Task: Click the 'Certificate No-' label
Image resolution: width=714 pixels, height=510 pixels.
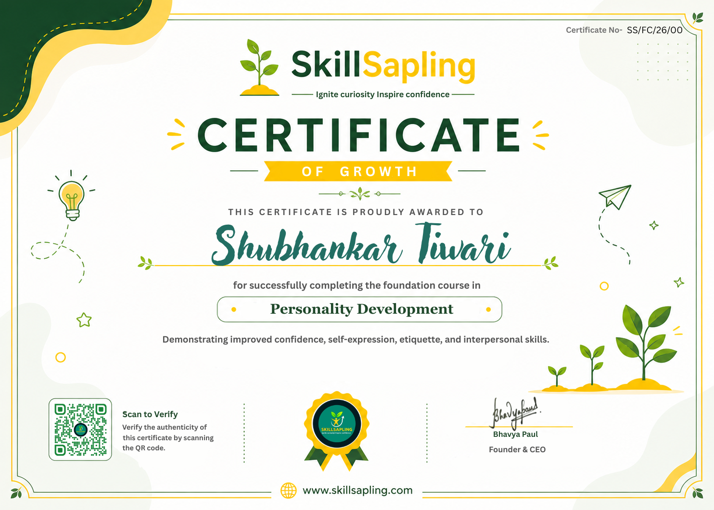Action: click(594, 30)
